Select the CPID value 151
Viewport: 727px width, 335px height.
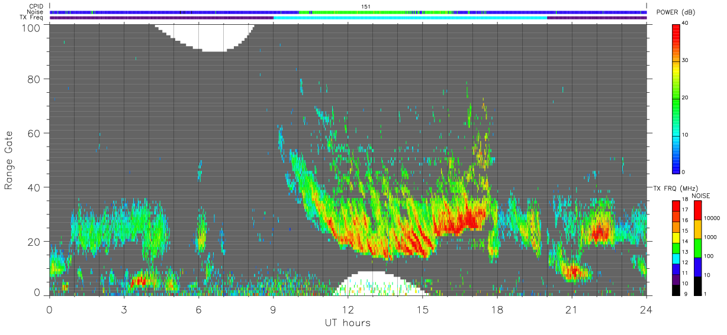(366, 6)
